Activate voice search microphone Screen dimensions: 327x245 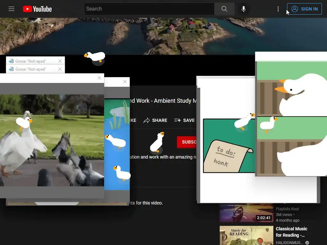243,9
